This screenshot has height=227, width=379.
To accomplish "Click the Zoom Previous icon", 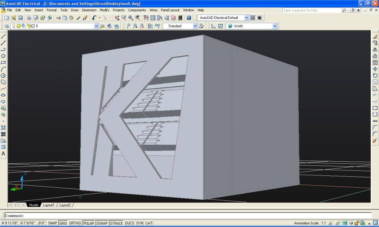I will (137, 18).
